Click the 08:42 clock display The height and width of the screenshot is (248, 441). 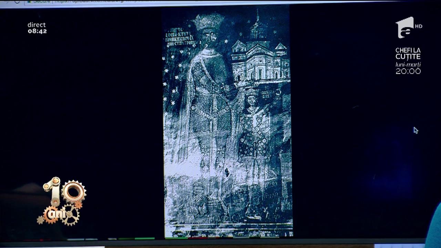click(x=37, y=31)
